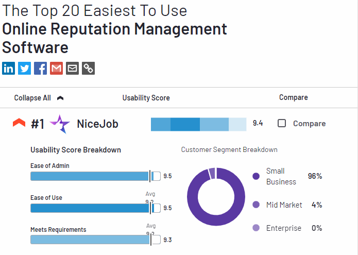Screen dimensions: 358x255
Task: Share page on Facebook
Action: pos(41,68)
